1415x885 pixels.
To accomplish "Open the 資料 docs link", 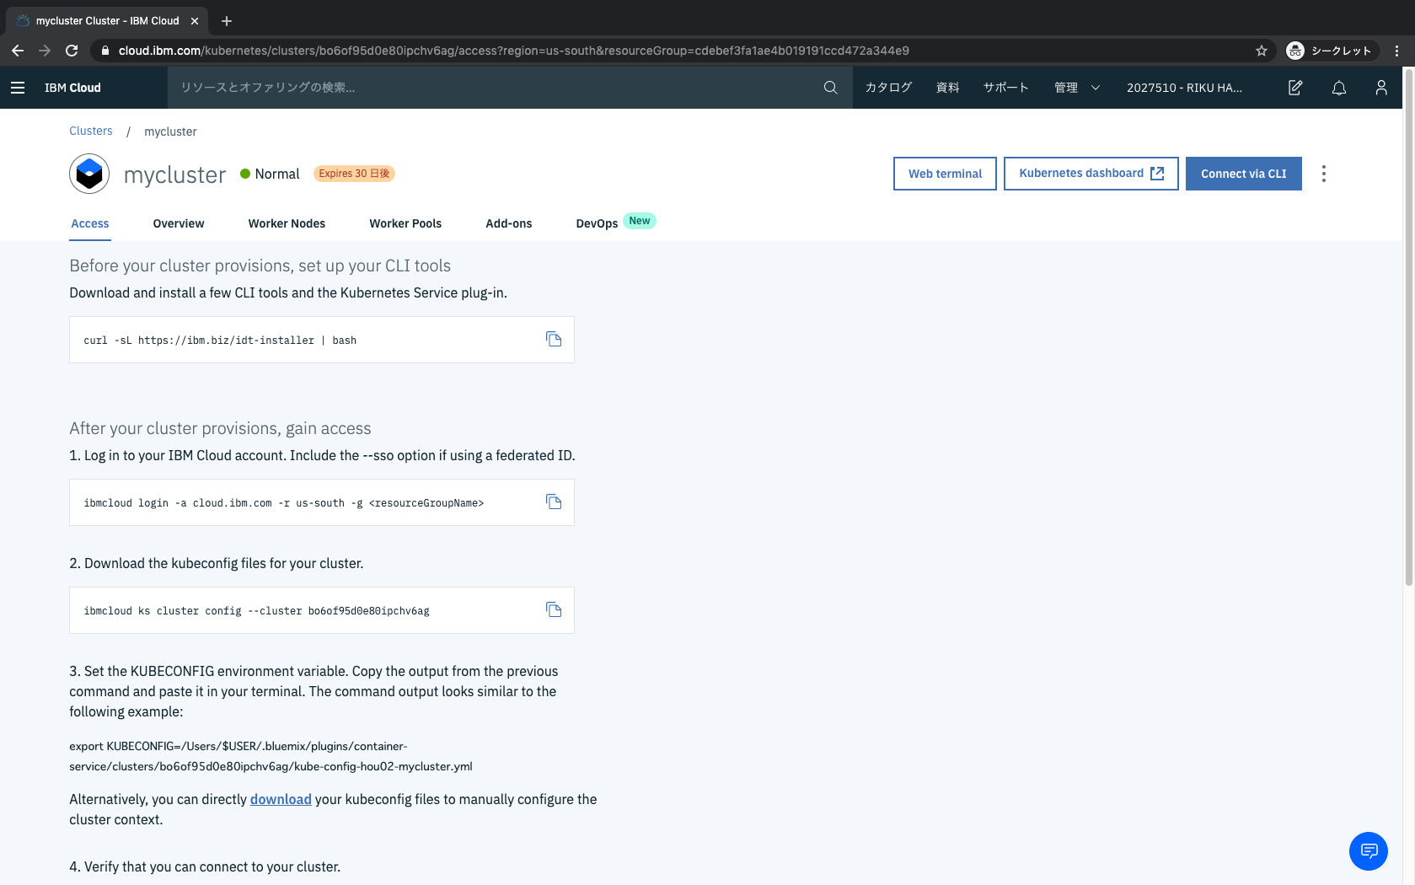I will coord(948,88).
